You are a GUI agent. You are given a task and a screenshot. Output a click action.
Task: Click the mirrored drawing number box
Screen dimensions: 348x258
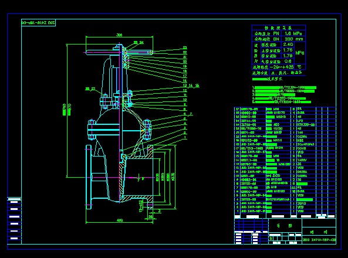[38, 23]
